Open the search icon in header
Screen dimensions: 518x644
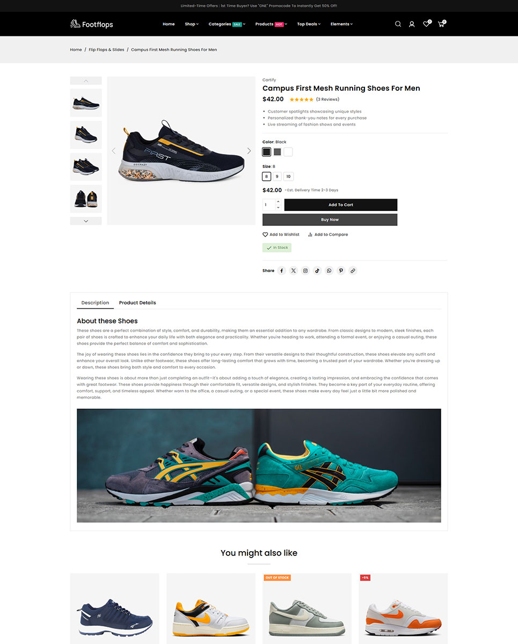pos(398,24)
